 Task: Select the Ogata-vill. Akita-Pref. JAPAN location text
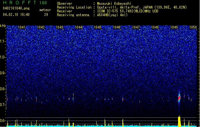coord(142,7)
